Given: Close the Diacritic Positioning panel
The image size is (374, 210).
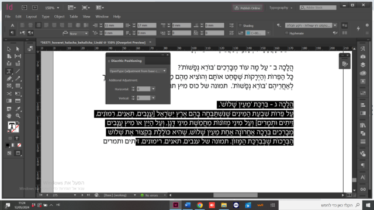Looking at the screenshot, I should 168,55.
